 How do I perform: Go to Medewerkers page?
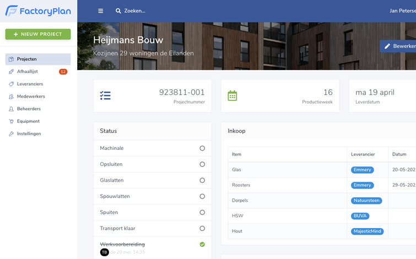(31, 96)
